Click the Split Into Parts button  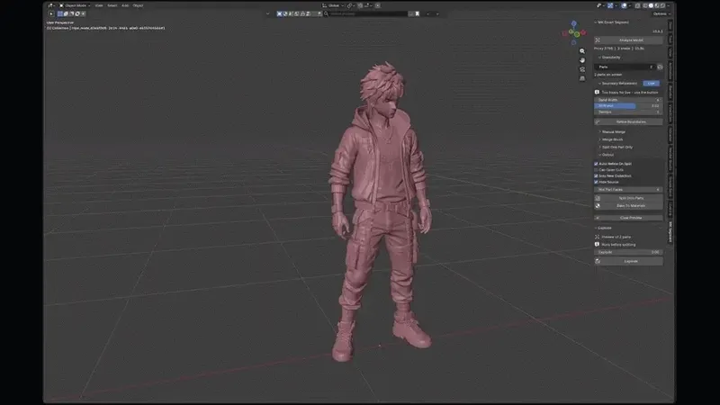(x=628, y=198)
